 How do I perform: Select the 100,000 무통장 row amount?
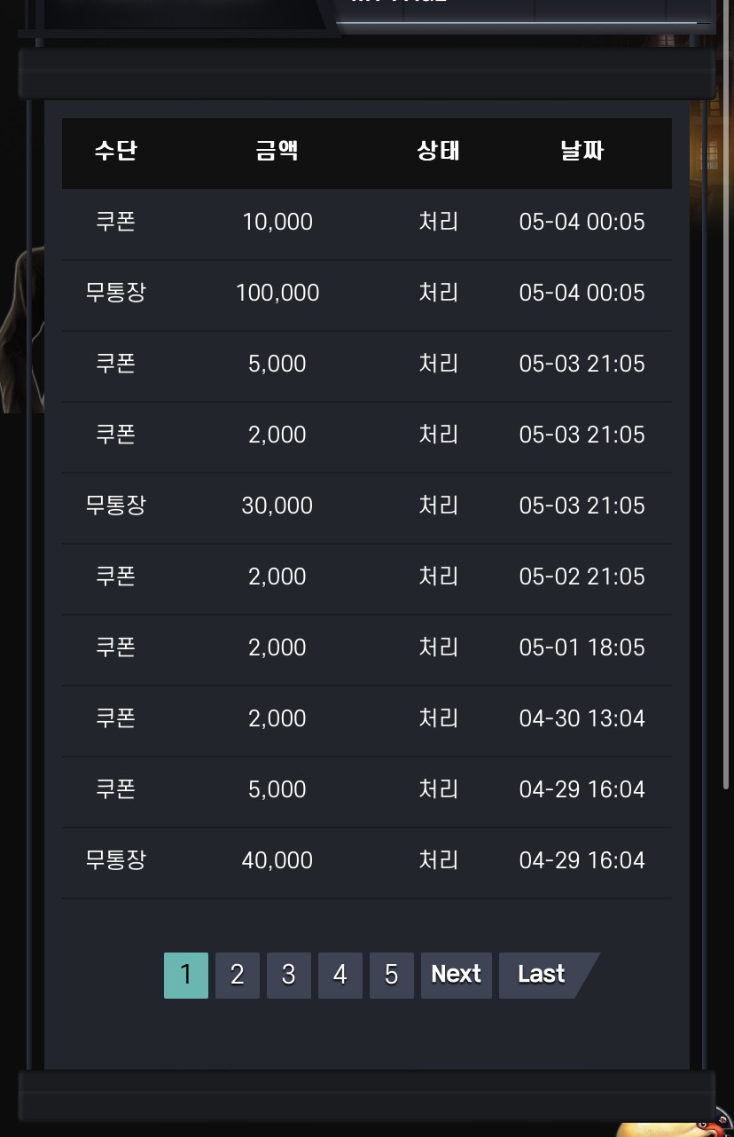coord(277,293)
